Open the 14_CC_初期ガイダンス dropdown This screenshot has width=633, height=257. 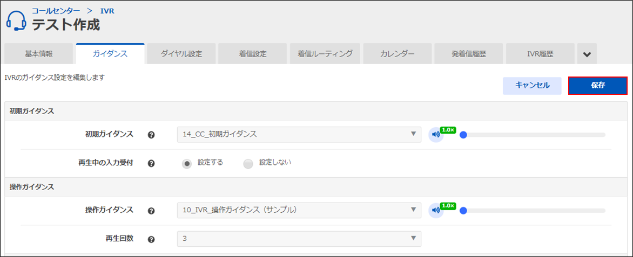pyautogui.click(x=299, y=134)
